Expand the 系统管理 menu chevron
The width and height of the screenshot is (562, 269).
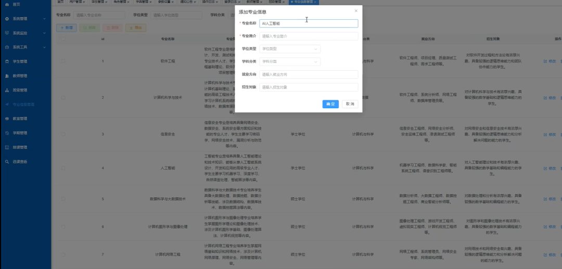click(44, 19)
